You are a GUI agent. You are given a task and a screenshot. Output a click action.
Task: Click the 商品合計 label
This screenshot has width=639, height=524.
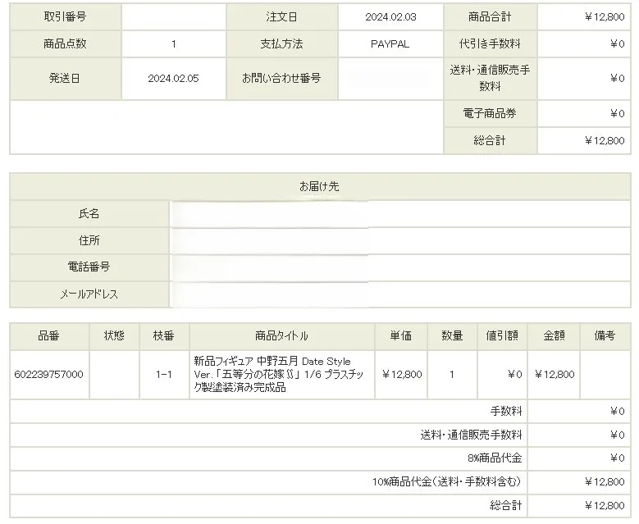point(490,16)
